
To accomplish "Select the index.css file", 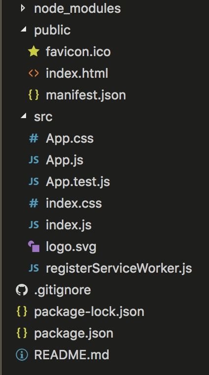I will click(74, 203).
